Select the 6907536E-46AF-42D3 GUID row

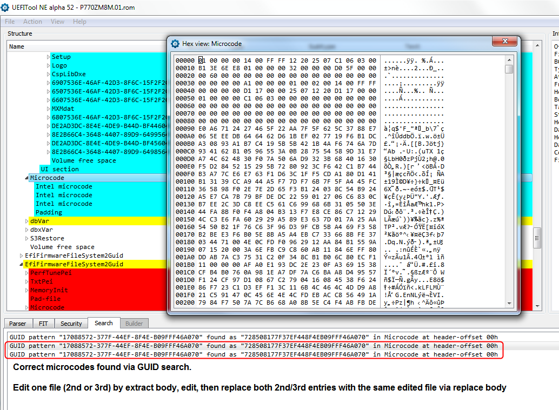(109, 83)
